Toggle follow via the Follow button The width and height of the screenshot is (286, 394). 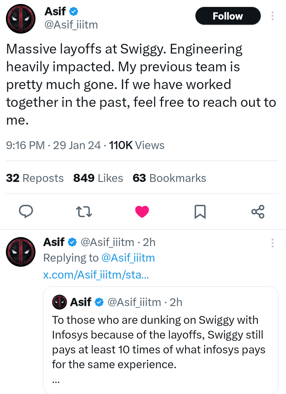pos(228,16)
